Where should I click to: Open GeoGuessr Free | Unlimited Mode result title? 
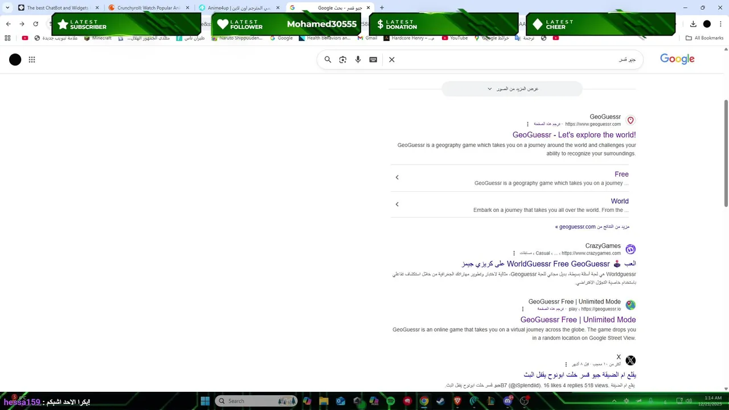[578, 320]
